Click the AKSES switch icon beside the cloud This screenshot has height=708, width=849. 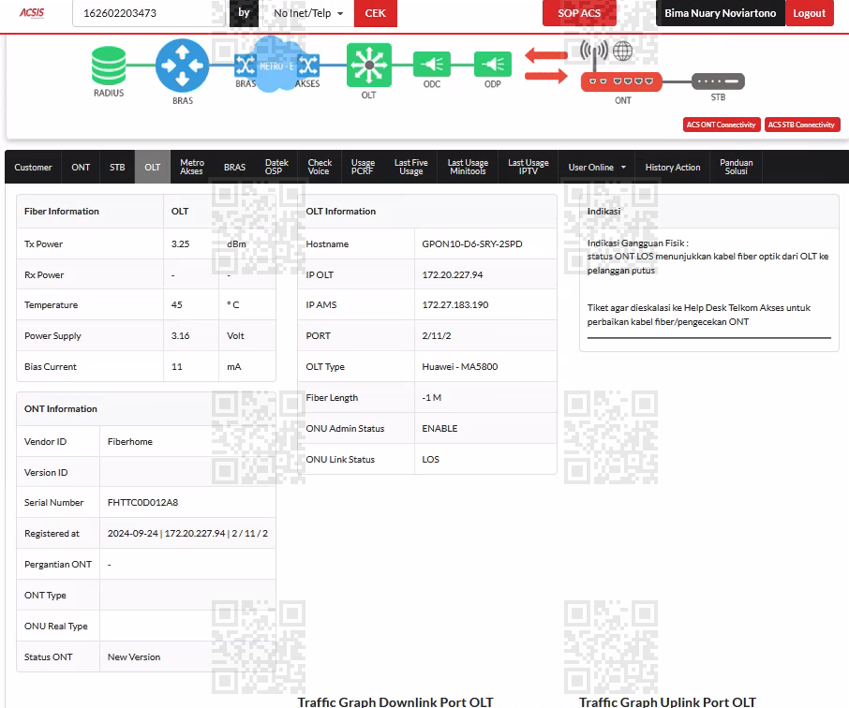pyautogui.click(x=308, y=66)
